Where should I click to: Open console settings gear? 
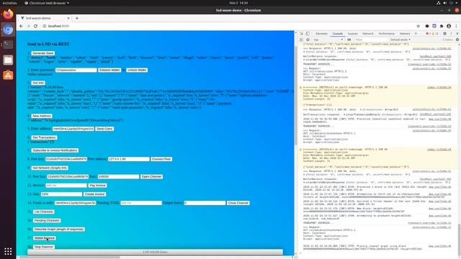[x=457, y=40]
